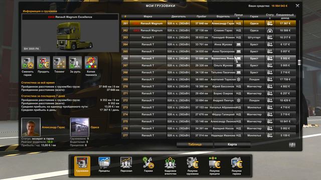This screenshot has height=180, width=321.
Task: Click trailer icon in row 267
Action: pyautogui.click(x=239, y=65)
